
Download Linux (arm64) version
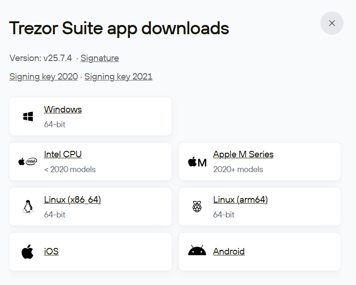(241, 200)
